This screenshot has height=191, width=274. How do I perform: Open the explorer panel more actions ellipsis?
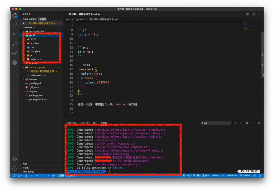tap(59, 14)
